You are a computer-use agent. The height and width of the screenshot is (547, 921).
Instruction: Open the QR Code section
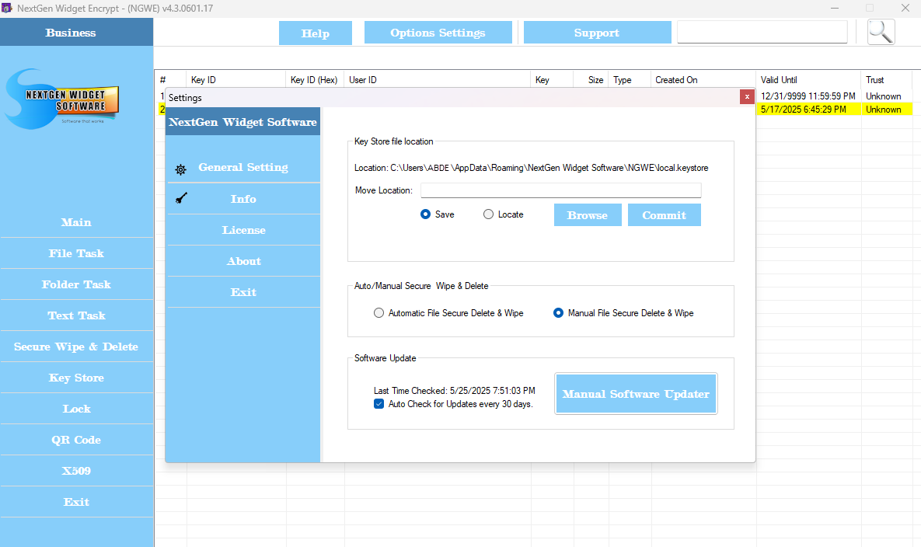coord(76,440)
